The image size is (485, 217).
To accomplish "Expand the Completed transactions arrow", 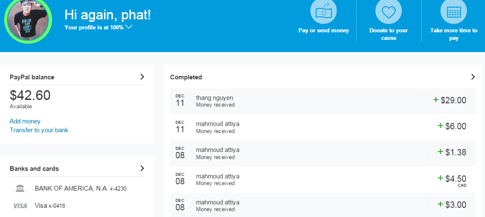I will tap(473, 77).
